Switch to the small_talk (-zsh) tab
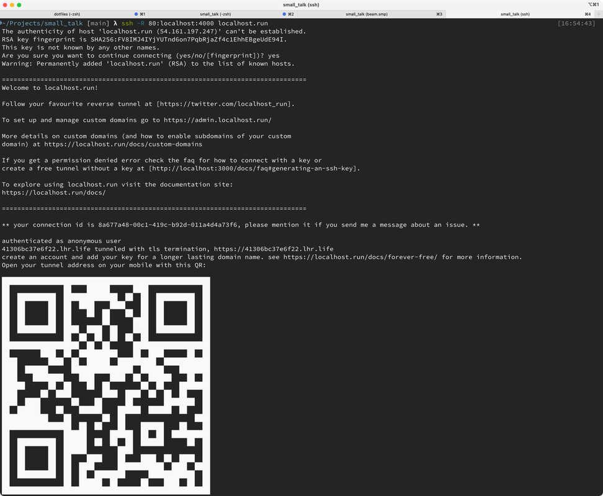Image resolution: width=603 pixels, height=496 pixels. point(215,14)
